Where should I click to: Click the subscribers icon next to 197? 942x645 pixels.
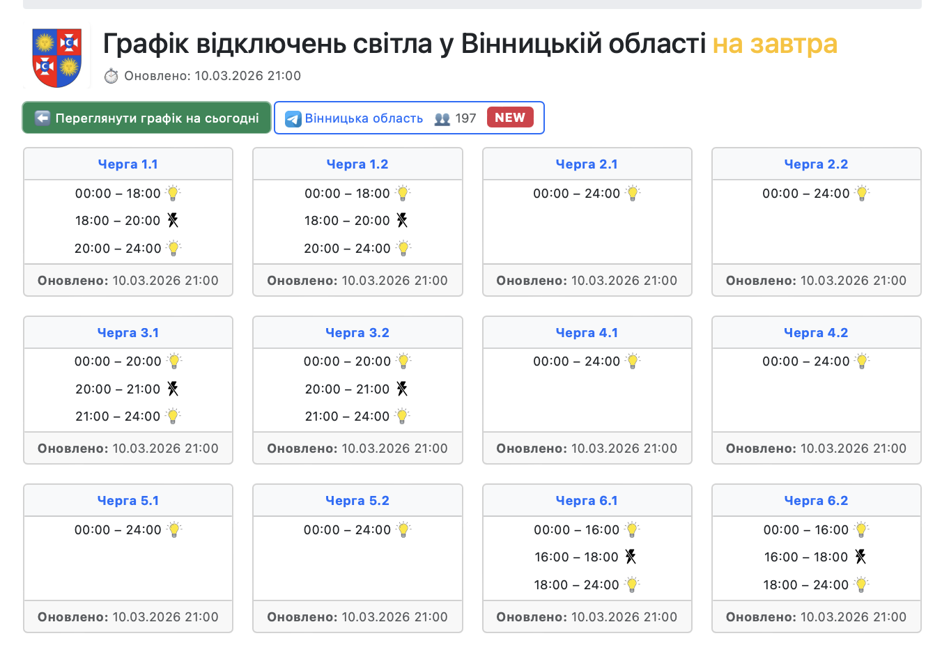pos(442,118)
